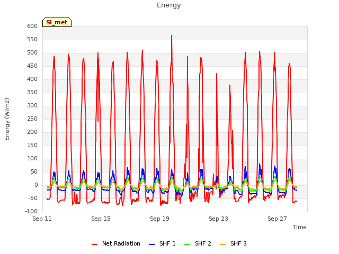Click the y-axis label Energy (W/m2)
Viewport: 339px width, 254px height.
click(x=7, y=119)
